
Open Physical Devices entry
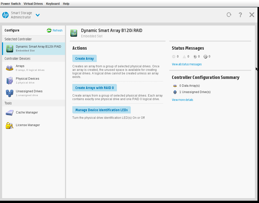34,80
